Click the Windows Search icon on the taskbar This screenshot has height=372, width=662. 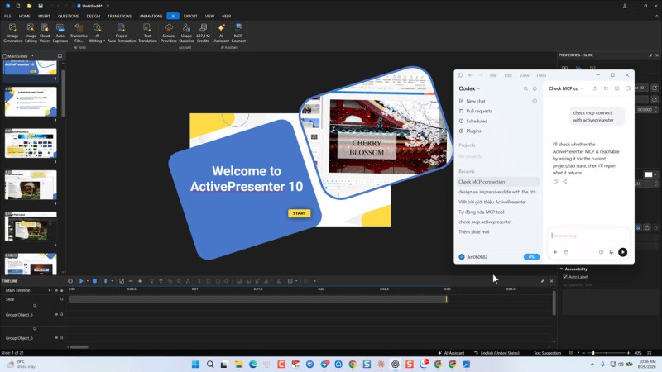[210, 365]
